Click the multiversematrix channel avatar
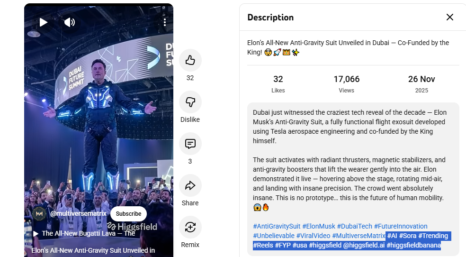466x257 pixels. pos(39,214)
